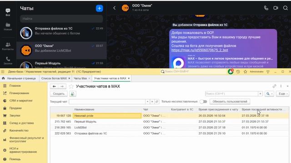Go back from the ООО "Омни" chat
The image size is (291, 163).
click(114, 8)
